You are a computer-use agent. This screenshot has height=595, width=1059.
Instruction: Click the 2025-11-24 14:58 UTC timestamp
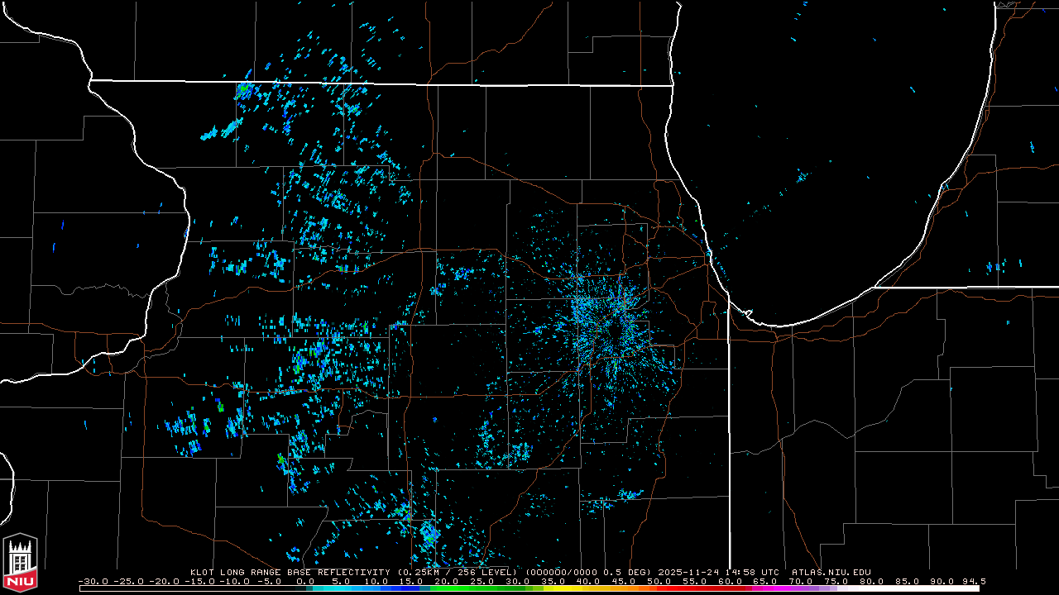pyautogui.click(x=720, y=572)
